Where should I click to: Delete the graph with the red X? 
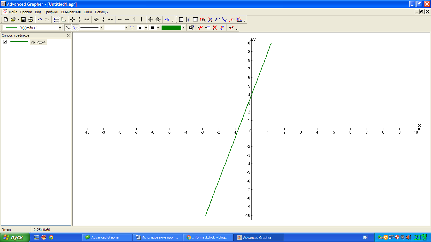click(x=215, y=28)
